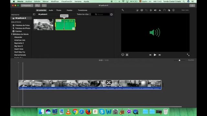Skip to the next clip
The image size is (207, 116).
(x=160, y=55)
